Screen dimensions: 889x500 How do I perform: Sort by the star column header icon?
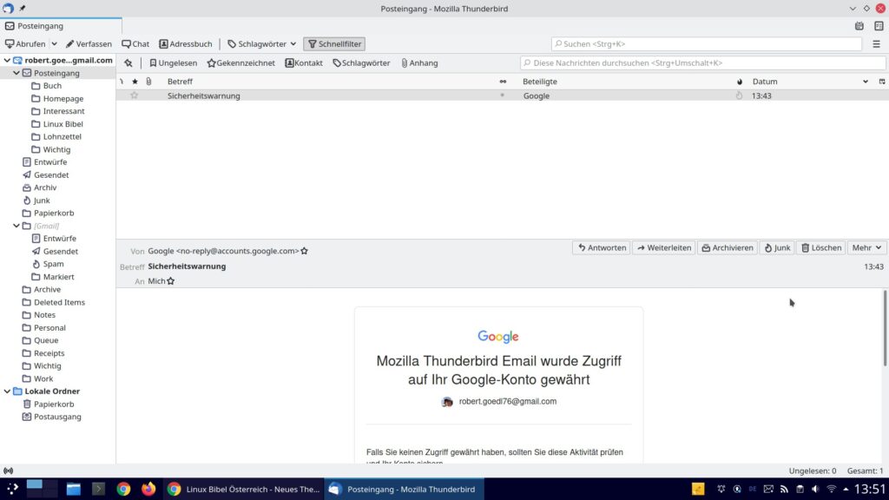135,82
